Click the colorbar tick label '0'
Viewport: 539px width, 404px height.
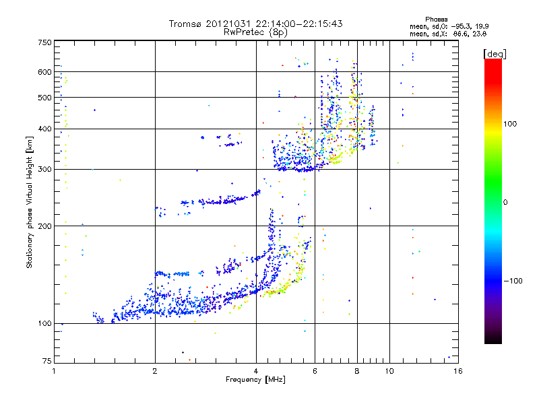(x=505, y=203)
